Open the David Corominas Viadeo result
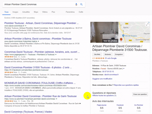Image resolution: width=152 pixels, height=114 pixels. click(x=28, y=112)
